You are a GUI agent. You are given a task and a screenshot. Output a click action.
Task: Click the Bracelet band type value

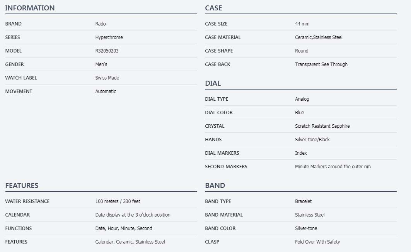coord(303,201)
